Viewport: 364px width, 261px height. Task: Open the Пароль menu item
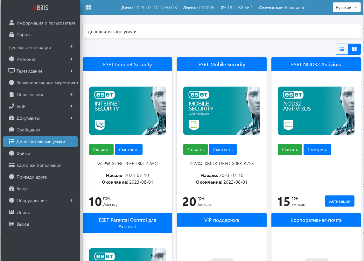coord(40,35)
